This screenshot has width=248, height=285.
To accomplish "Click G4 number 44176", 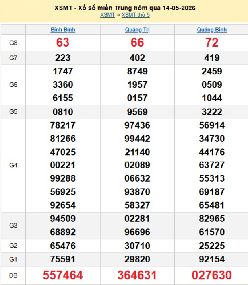I will point(212,152).
